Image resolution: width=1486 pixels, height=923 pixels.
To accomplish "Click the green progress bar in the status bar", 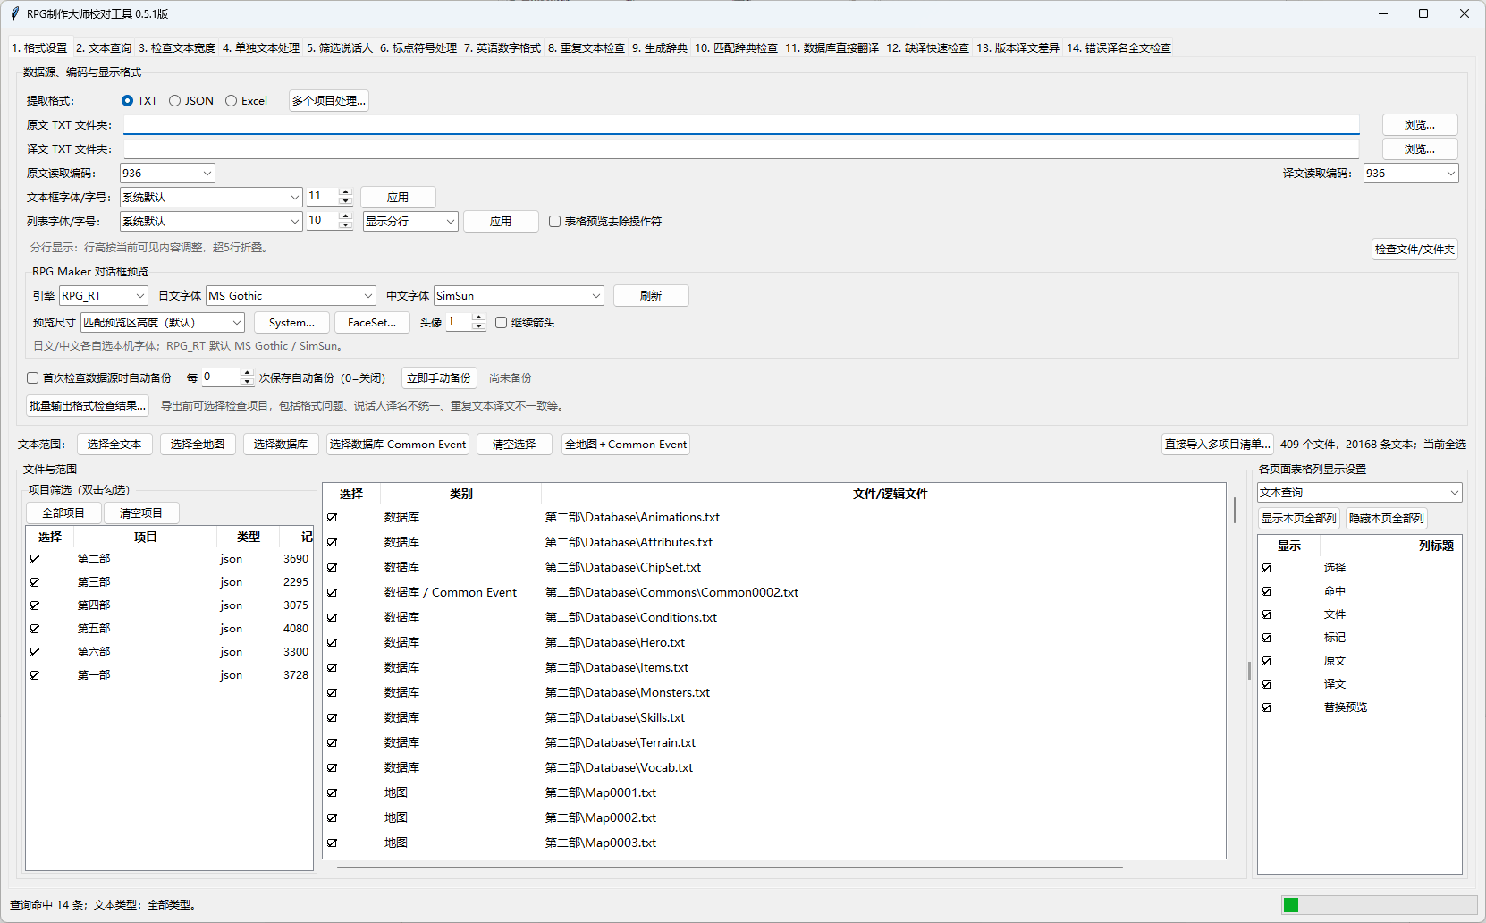I will click(1380, 905).
